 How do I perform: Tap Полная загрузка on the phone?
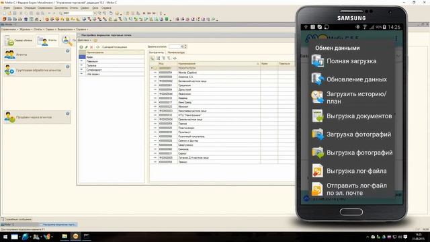[351, 61]
